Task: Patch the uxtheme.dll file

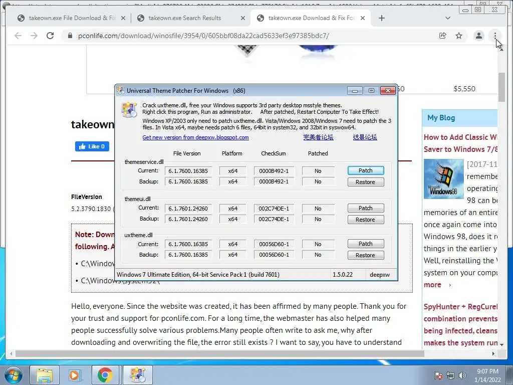Action: 365,244
